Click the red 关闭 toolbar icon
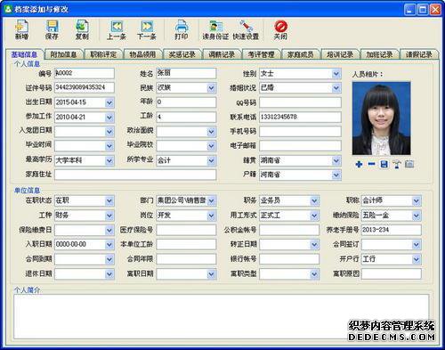 tap(280, 29)
